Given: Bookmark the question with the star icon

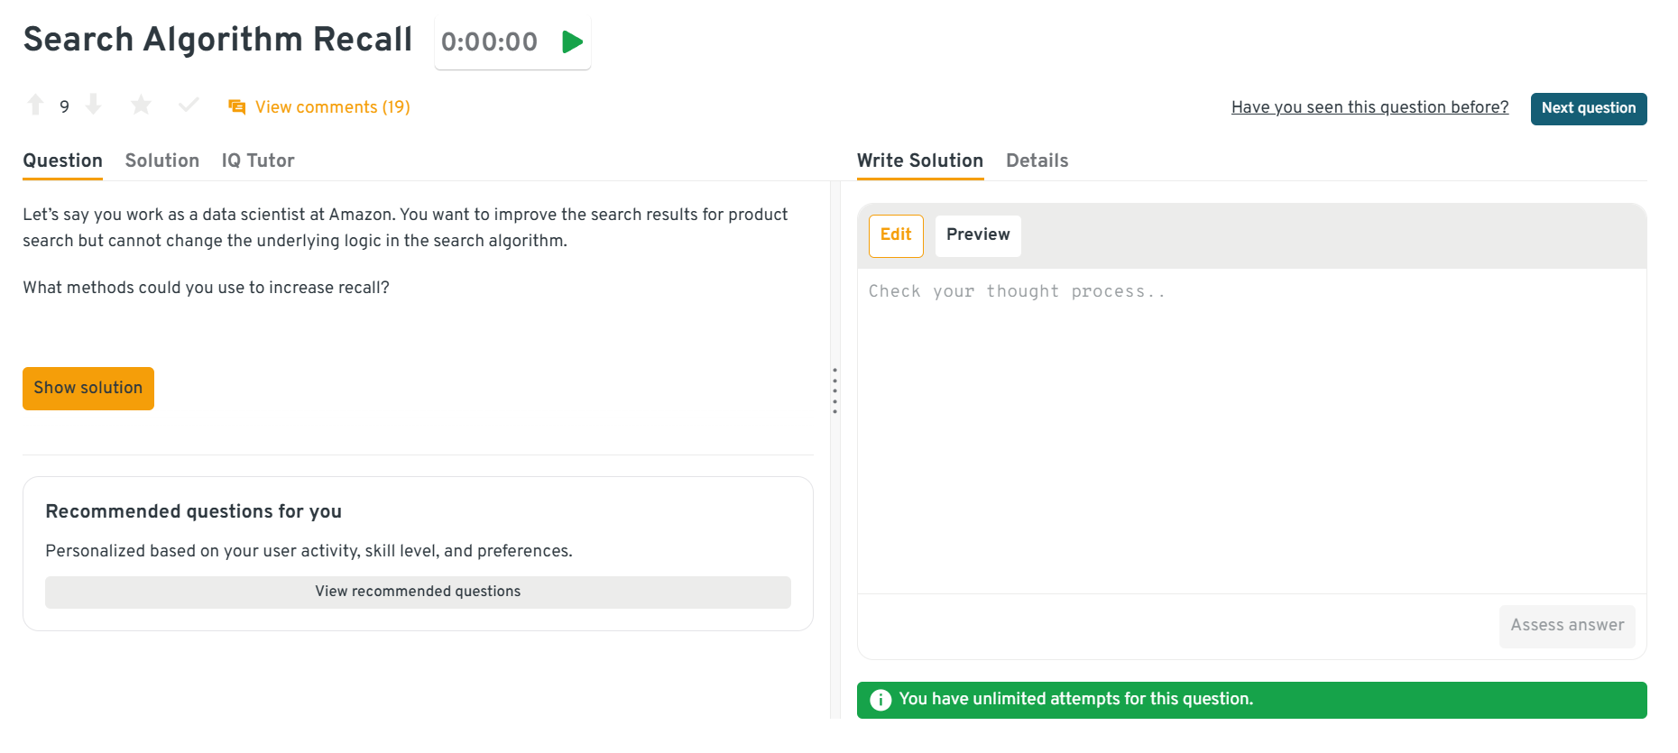Looking at the screenshot, I should (x=141, y=106).
